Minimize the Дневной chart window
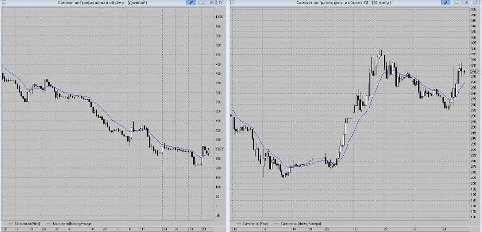Image resolution: width=482 pixels, height=232 pixels. point(202,2)
